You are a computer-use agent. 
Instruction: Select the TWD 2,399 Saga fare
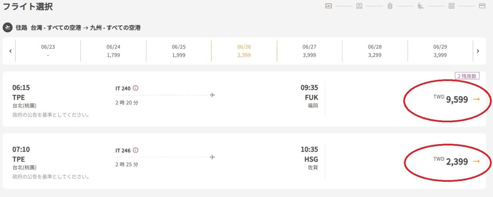pyautogui.click(x=457, y=162)
